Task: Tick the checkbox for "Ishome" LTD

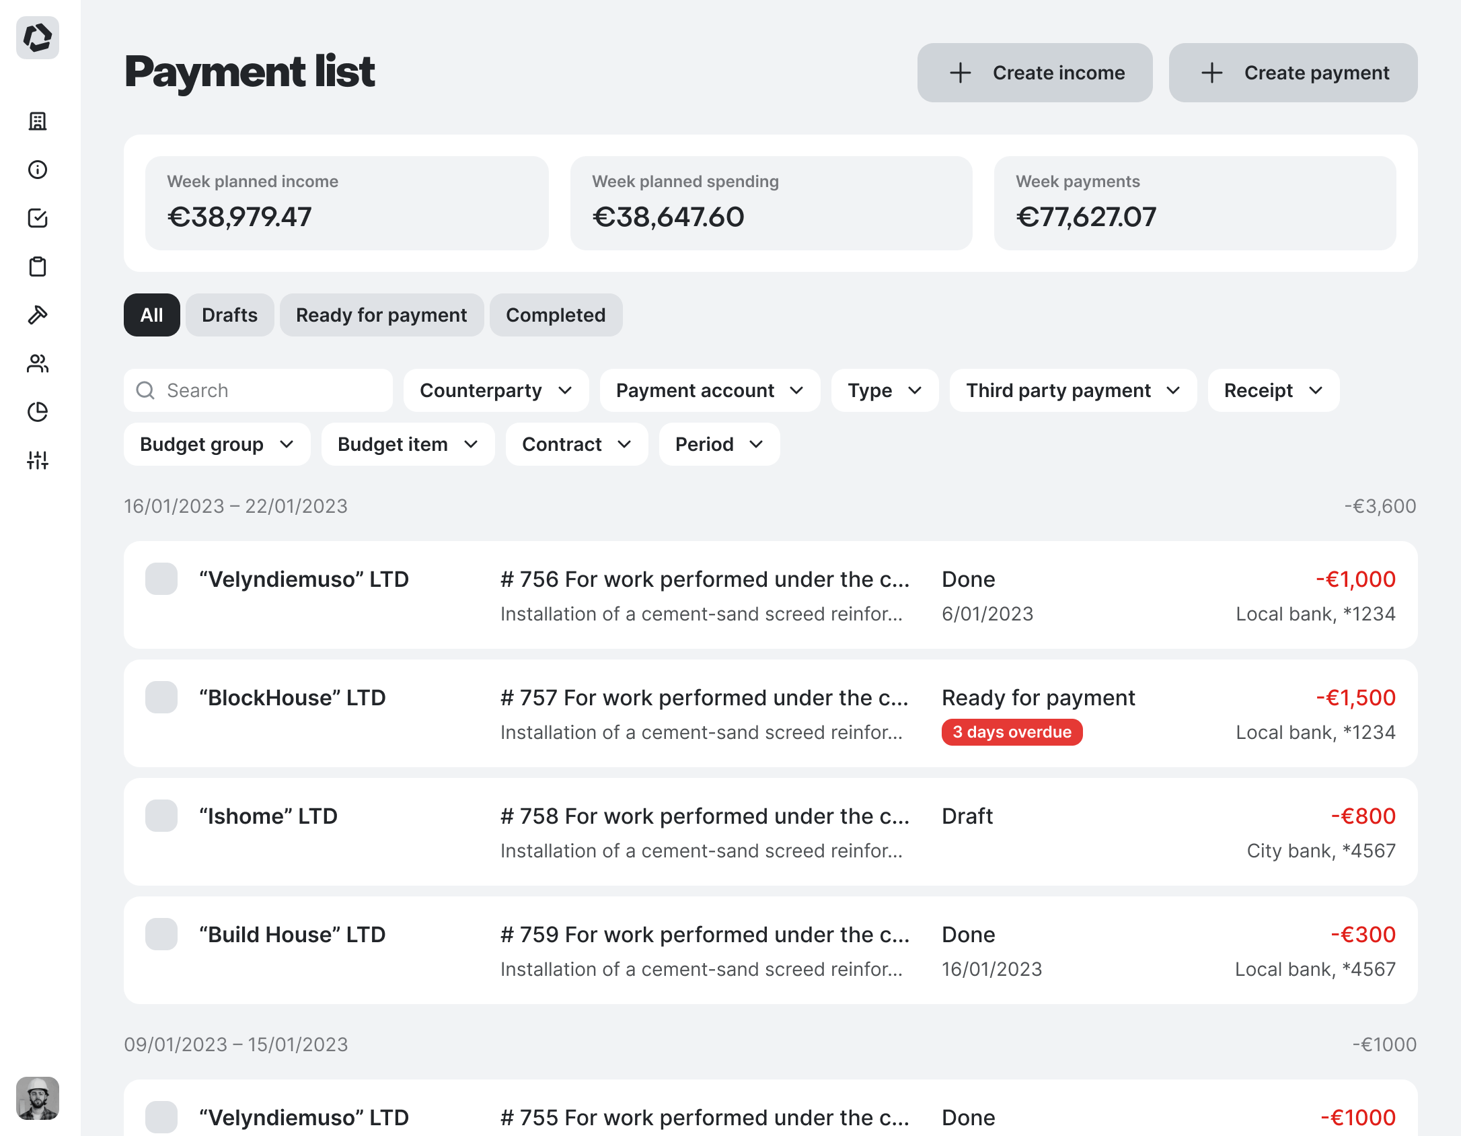Action: tap(161, 816)
